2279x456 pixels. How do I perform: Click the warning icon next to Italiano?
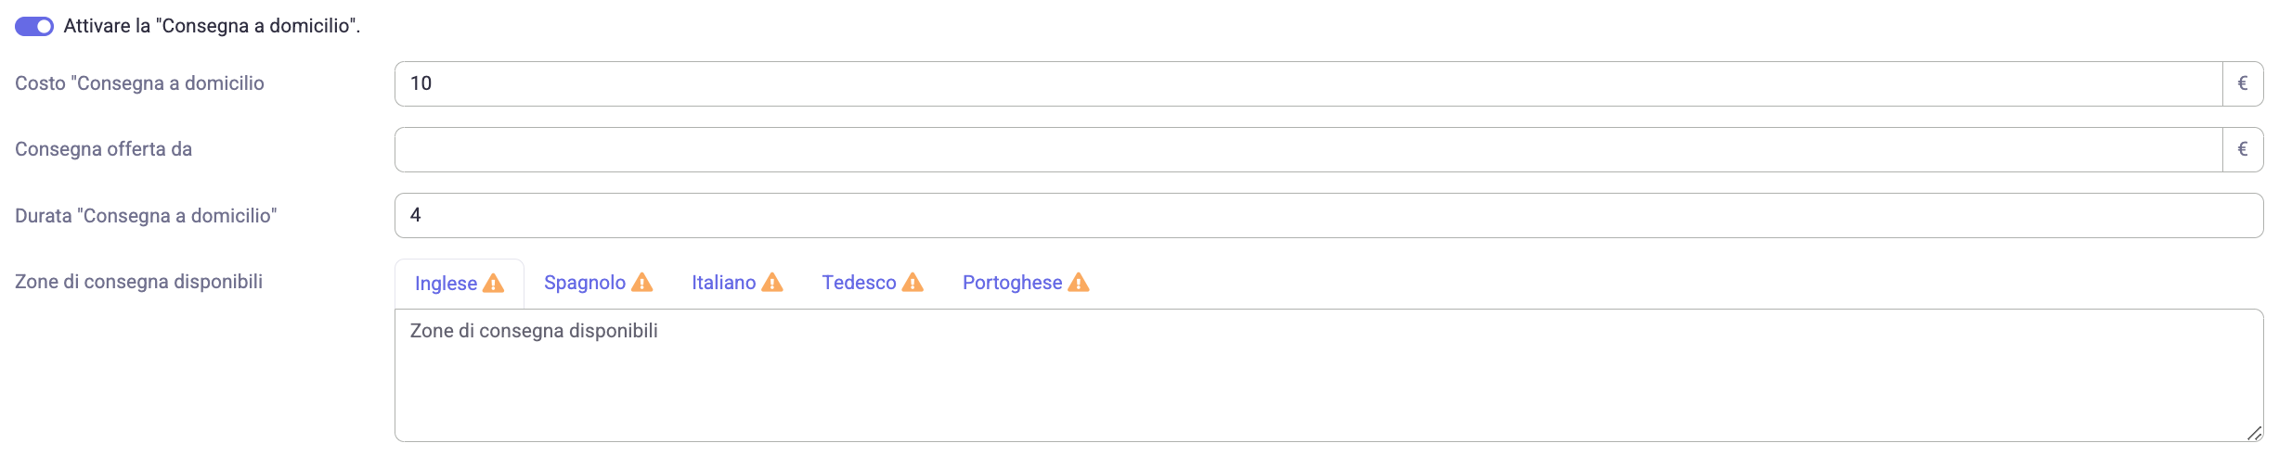[772, 283]
